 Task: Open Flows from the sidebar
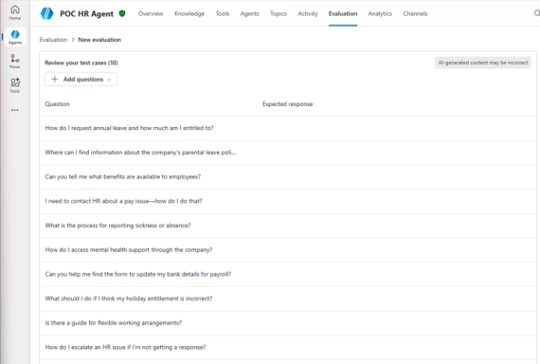[x=15, y=62]
